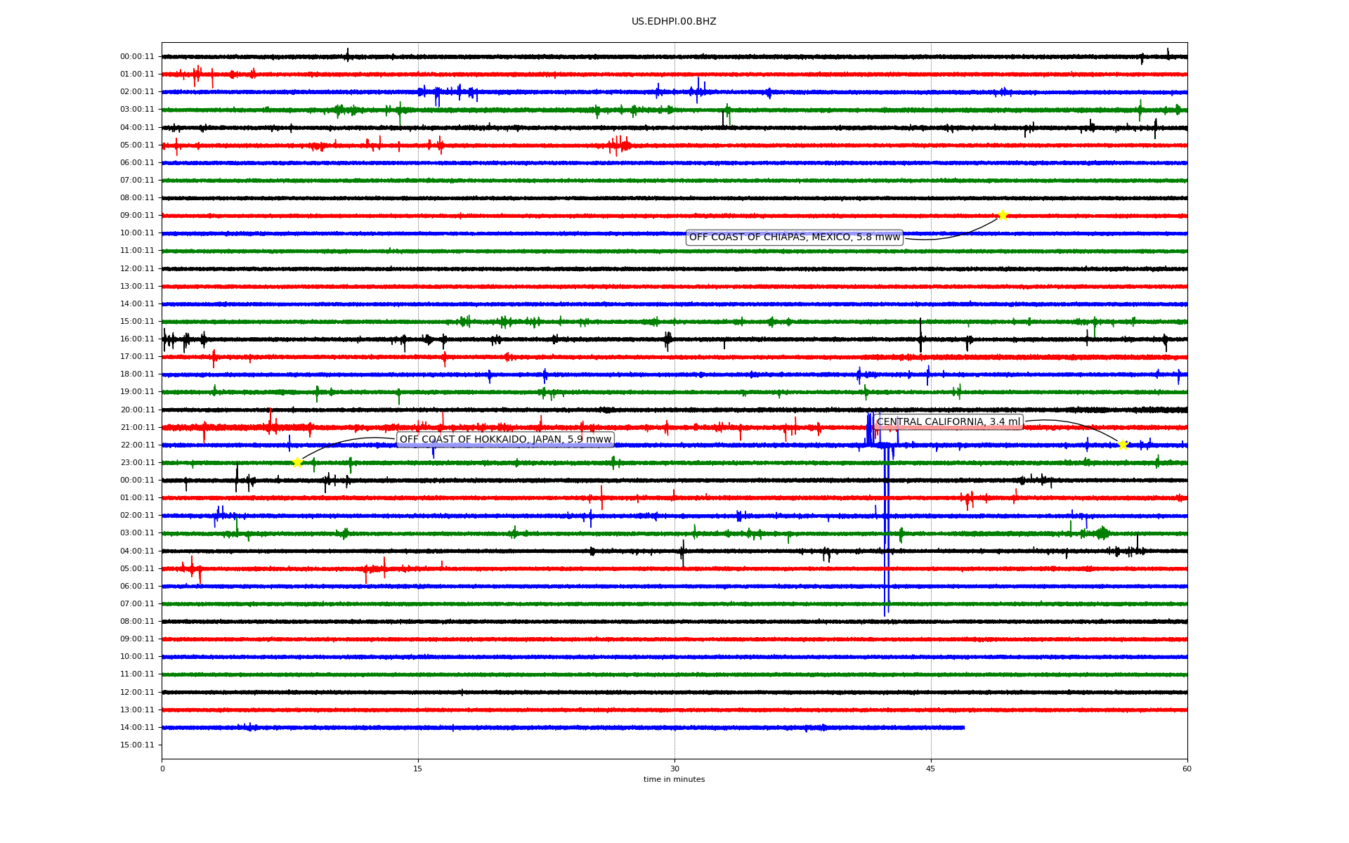Click the 23:00:11 time label

137,463
